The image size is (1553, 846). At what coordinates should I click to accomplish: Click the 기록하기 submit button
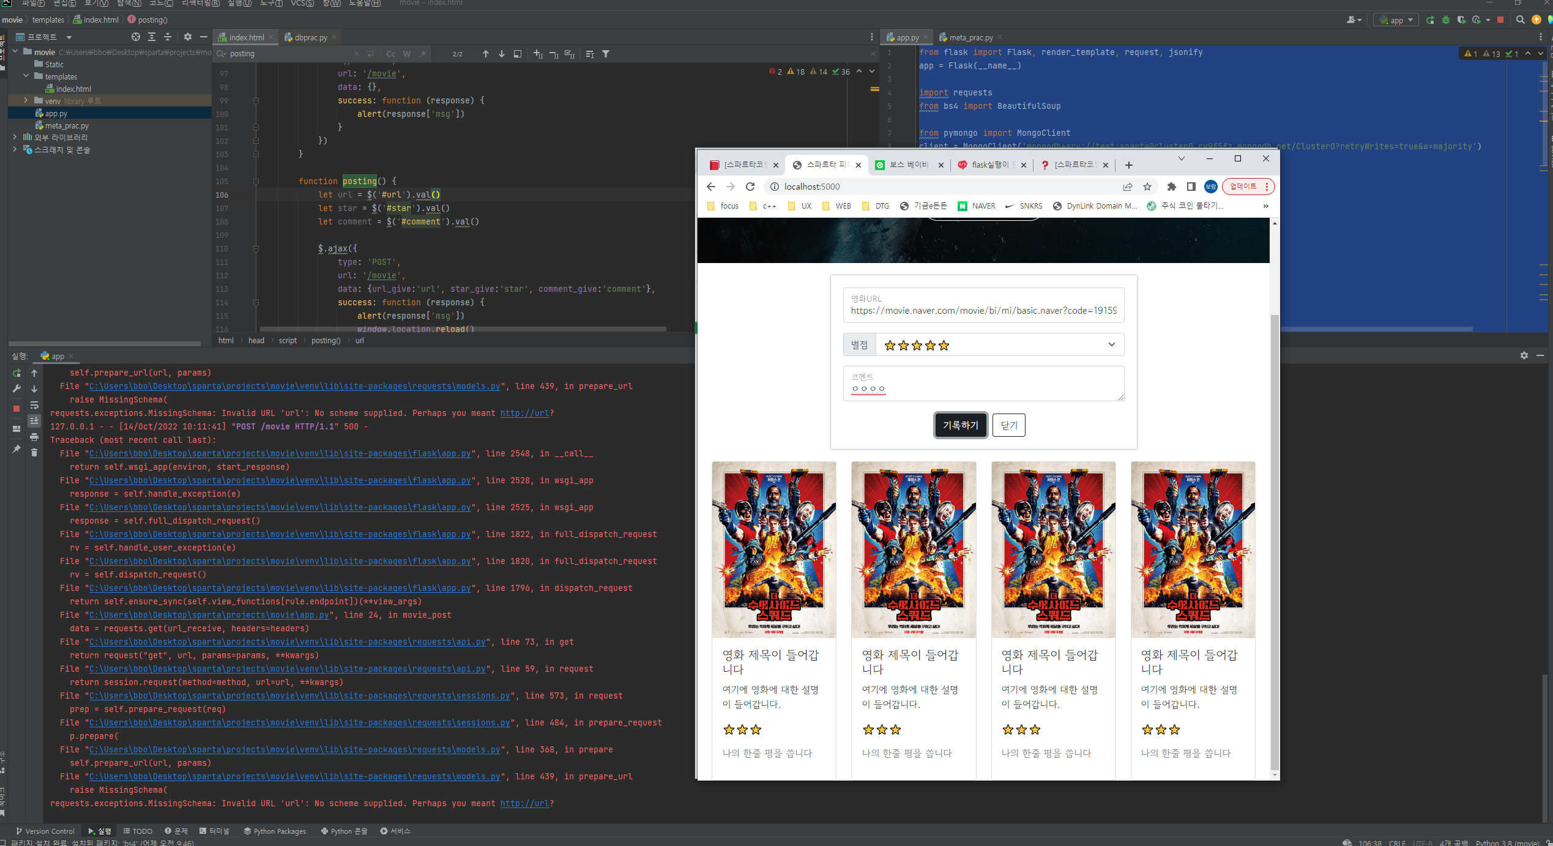[961, 425]
